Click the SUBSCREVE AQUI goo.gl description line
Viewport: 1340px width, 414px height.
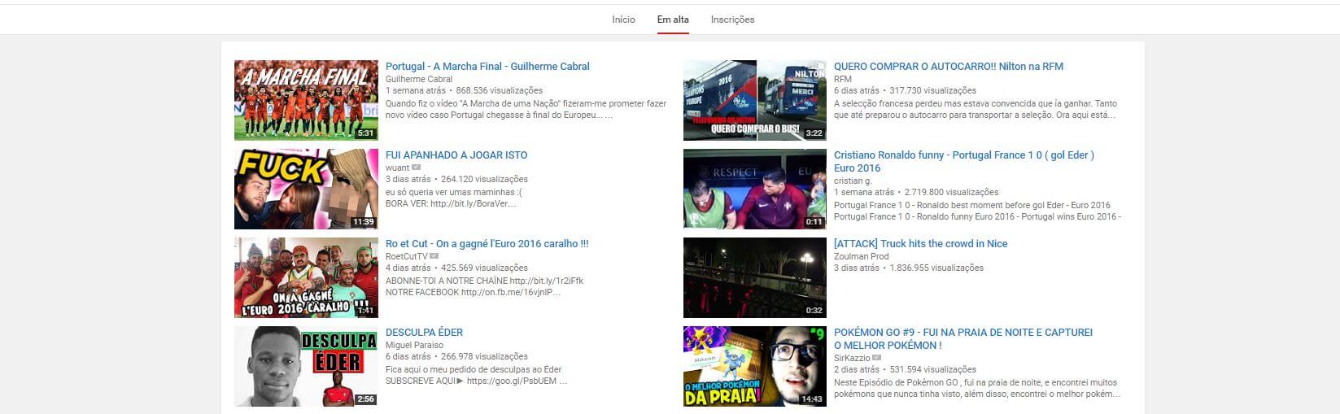(x=476, y=381)
